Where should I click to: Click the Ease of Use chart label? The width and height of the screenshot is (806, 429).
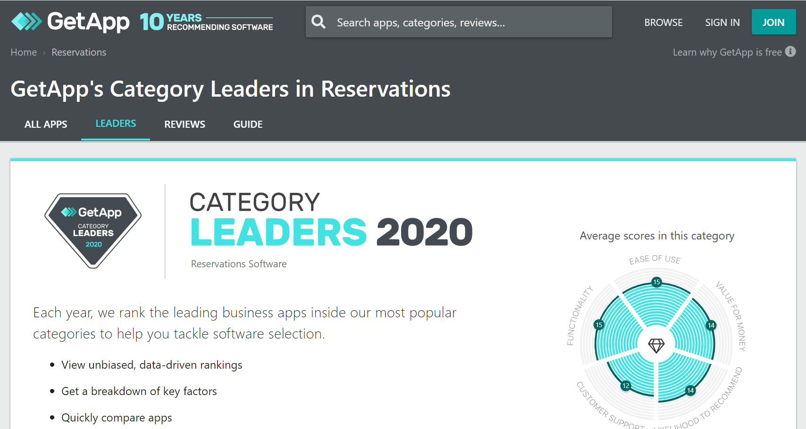(x=655, y=259)
